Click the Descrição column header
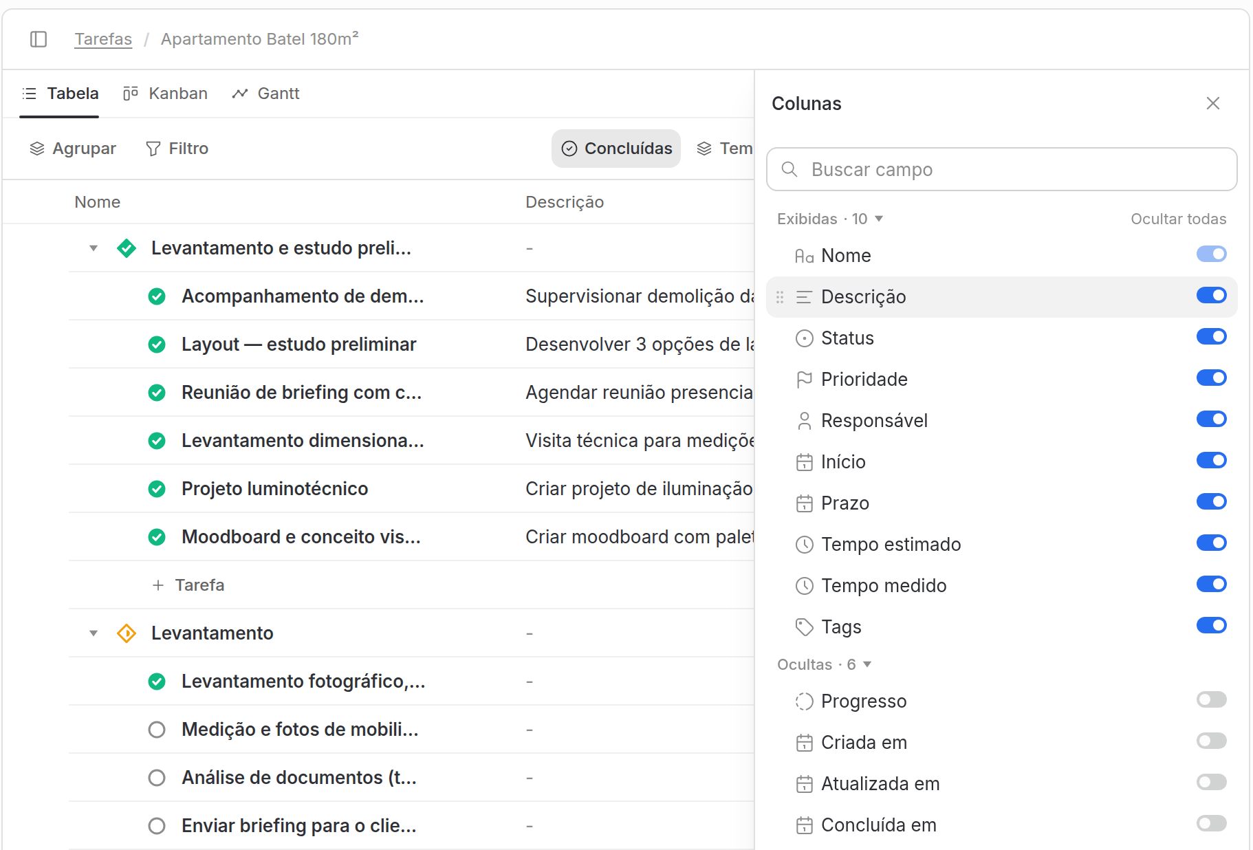This screenshot has width=1253, height=850. coord(565,202)
